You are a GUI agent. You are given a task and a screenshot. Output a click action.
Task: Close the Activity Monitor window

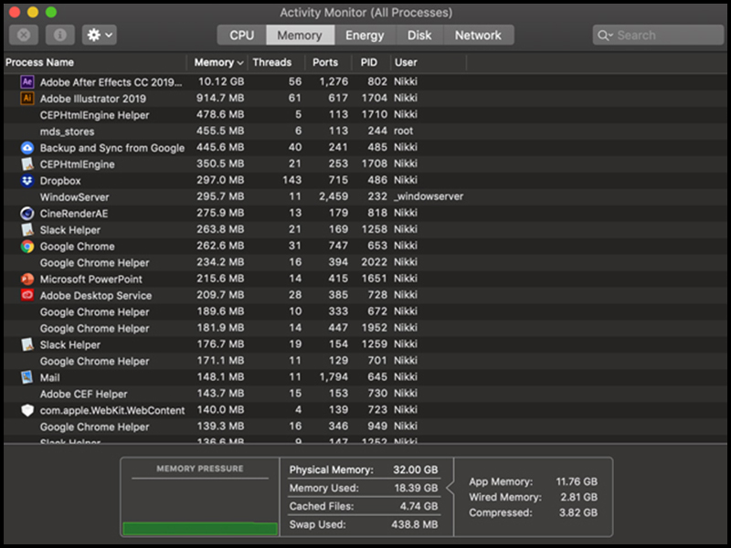[15, 12]
